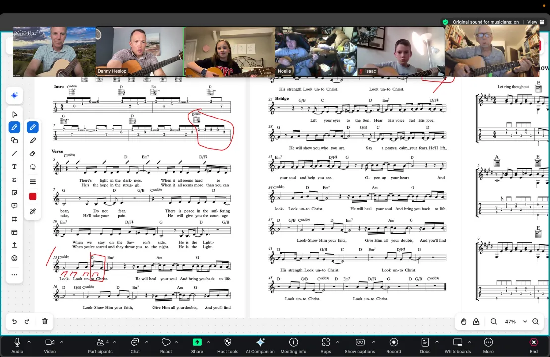550x357 pixels.
Task: Click the Whiteboards button
Action: pyautogui.click(x=457, y=346)
